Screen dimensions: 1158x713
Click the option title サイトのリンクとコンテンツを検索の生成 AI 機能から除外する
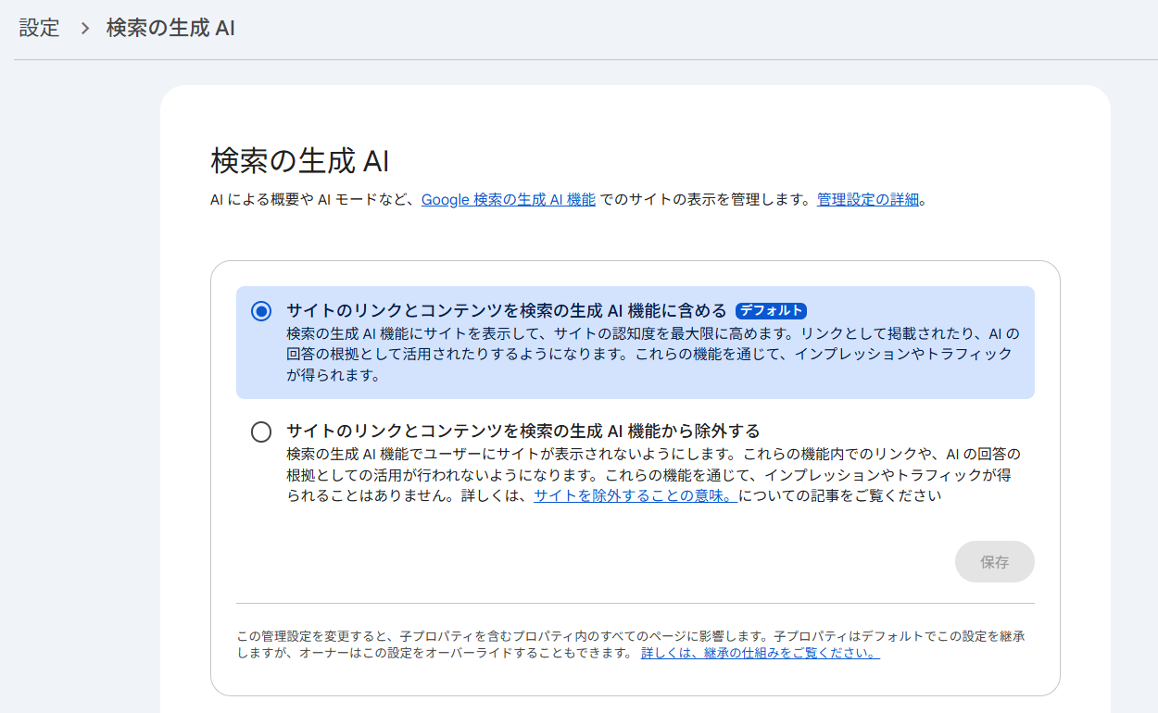[x=523, y=431]
